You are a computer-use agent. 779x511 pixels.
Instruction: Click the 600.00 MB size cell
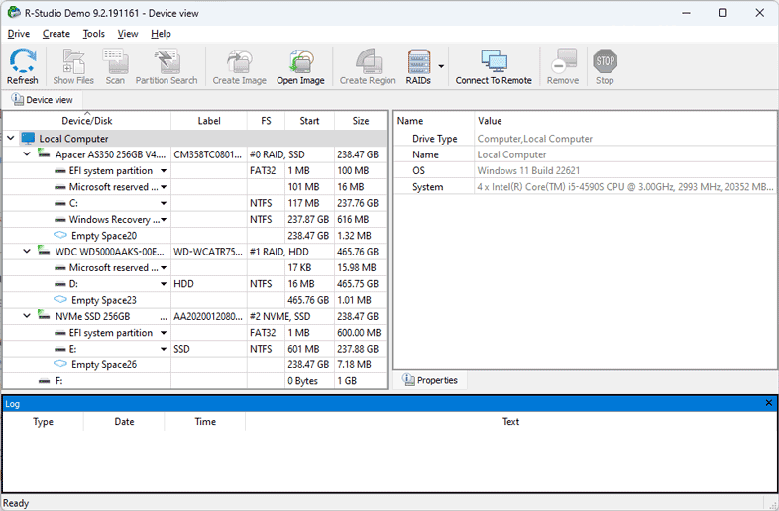360,332
